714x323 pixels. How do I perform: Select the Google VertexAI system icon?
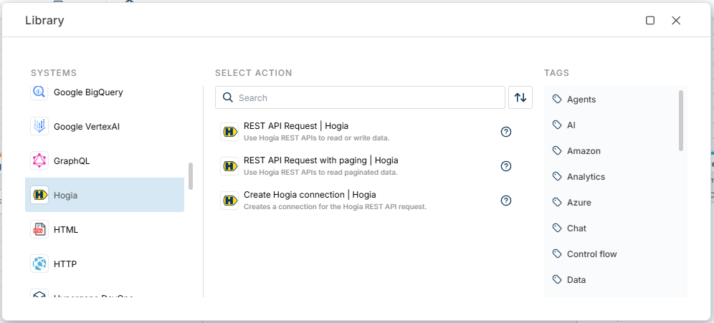[39, 127]
